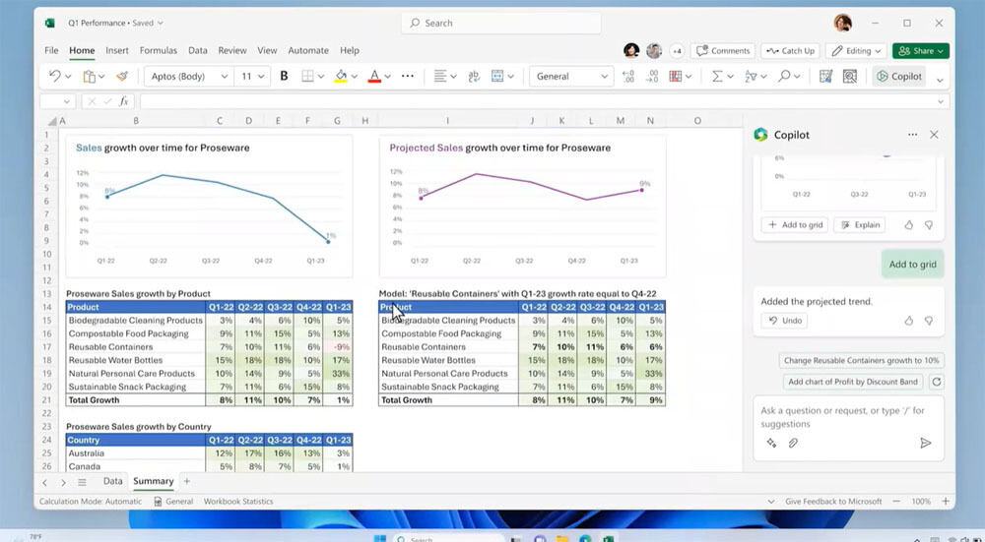Thumbs down the 'Added the projected trend' message
The image size is (985, 542).
929,321
